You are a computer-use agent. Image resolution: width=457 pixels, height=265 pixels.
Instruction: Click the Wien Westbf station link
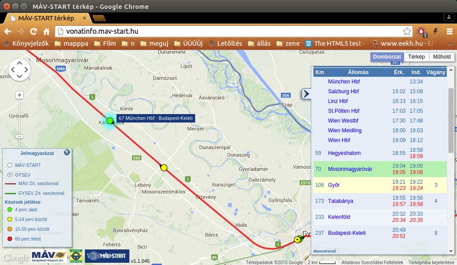(x=343, y=121)
